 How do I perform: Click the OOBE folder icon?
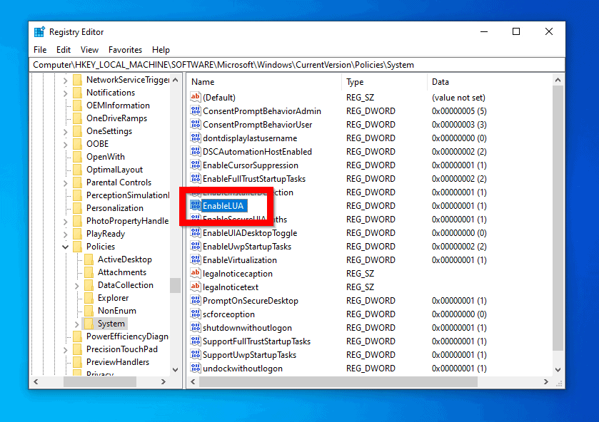click(x=78, y=143)
